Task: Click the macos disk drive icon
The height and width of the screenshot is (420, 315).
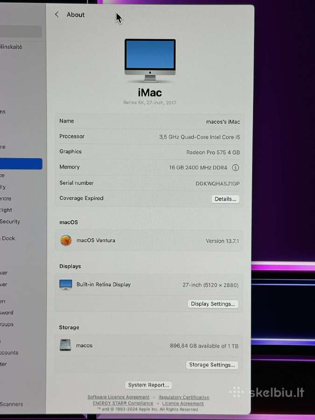Action: click(65, 345)
